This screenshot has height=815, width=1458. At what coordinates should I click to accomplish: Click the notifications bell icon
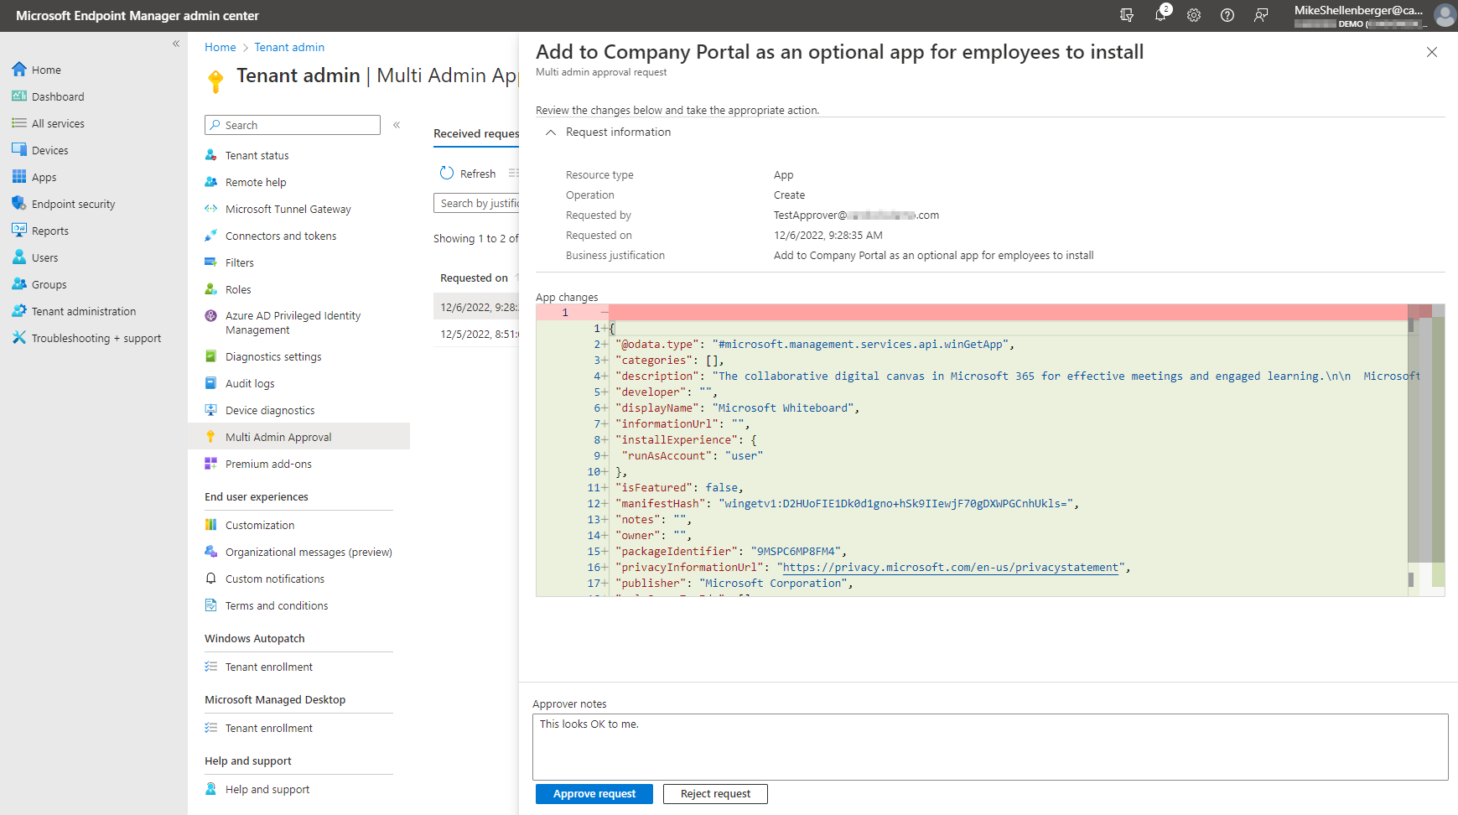pos(1160,15)
